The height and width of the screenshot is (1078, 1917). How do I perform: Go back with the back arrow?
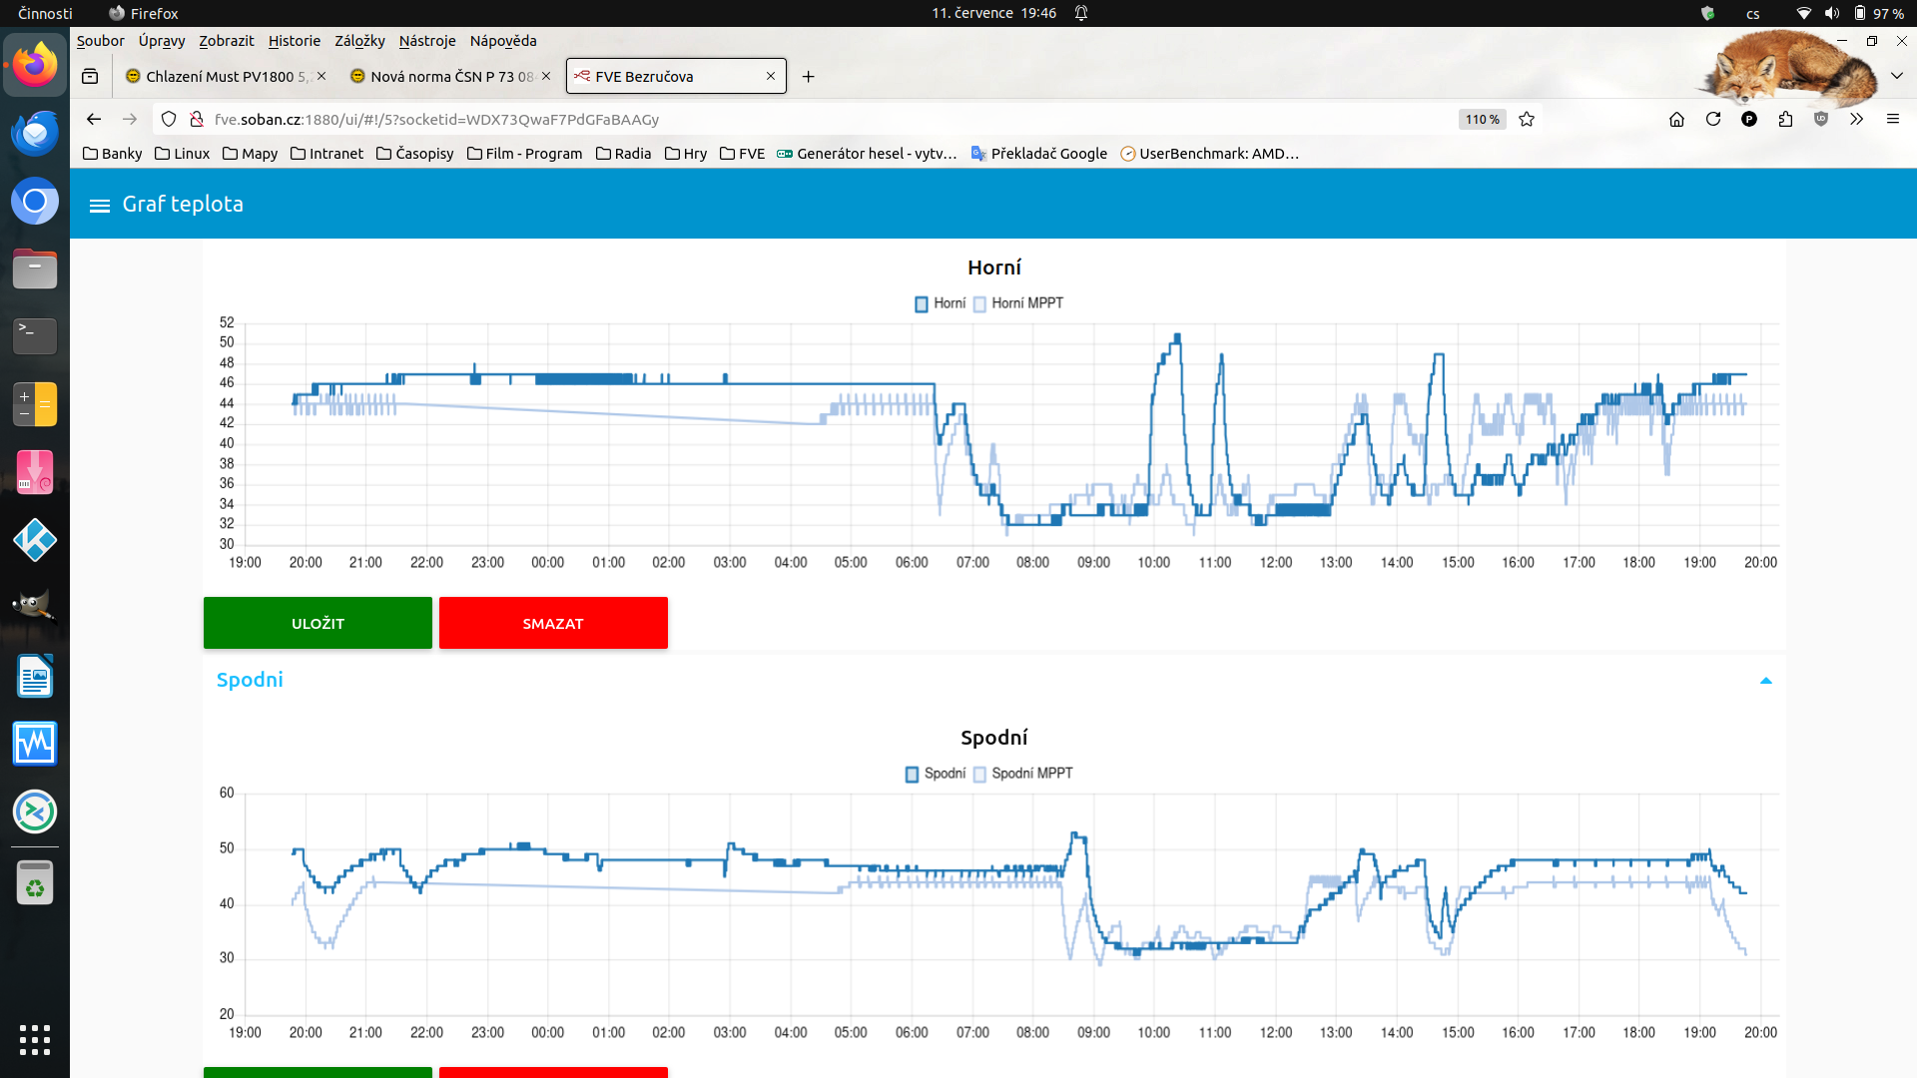coord(94,120)
